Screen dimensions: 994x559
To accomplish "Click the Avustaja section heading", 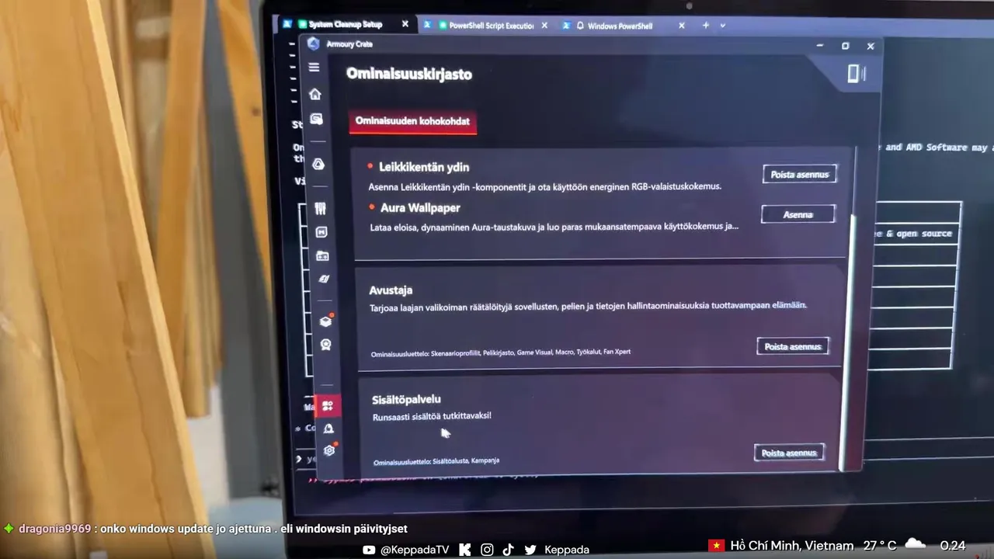I will [391, 290].
